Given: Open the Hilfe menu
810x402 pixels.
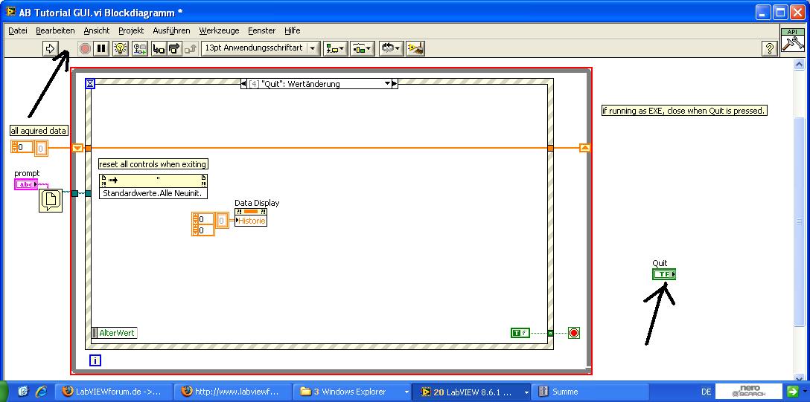Looking at the screenshot, I should pyautogui.click(x=293, y=30).
